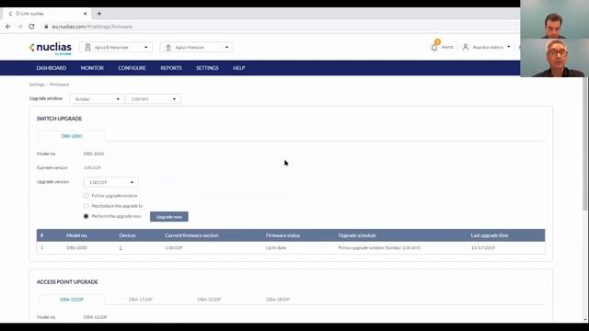Image resolution: width=589 pixels, height=331 pixels.
Task: Select the DBA-2820P access point tab
Action: 278,300
